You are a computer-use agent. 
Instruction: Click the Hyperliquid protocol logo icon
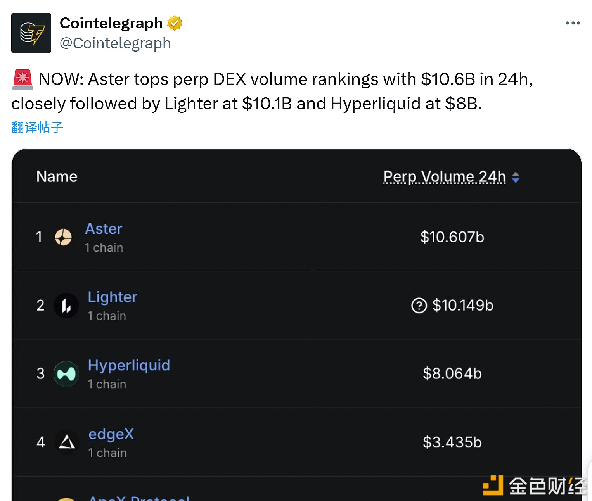click(x=66, y=374)
